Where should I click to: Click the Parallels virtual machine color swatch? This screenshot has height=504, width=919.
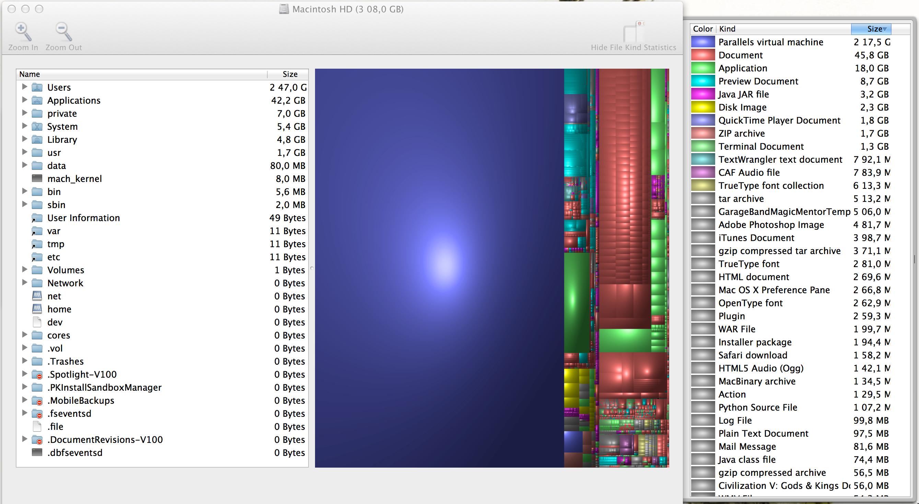pos(703,42)
